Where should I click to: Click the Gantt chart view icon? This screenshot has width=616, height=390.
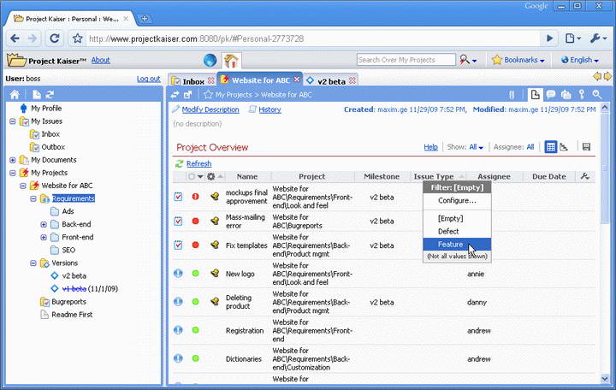point(565,147)
